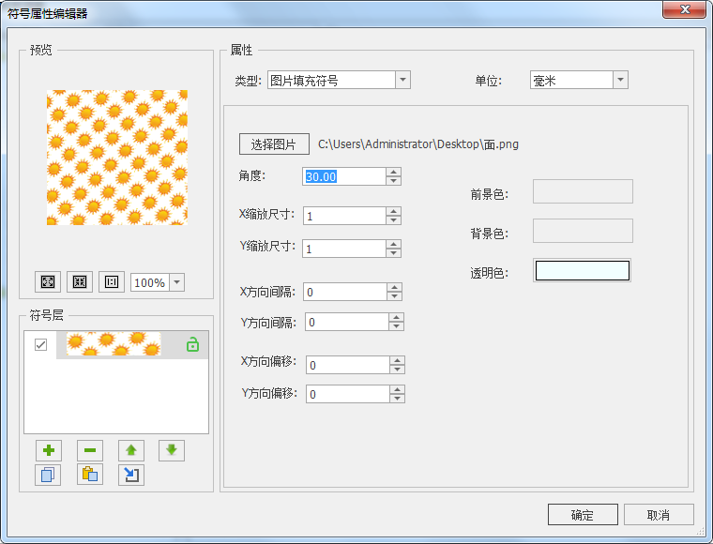Image resolution: width=713 pixels, height=544 pixels.
Task: Click the 角度 input field
Action: 343,176
